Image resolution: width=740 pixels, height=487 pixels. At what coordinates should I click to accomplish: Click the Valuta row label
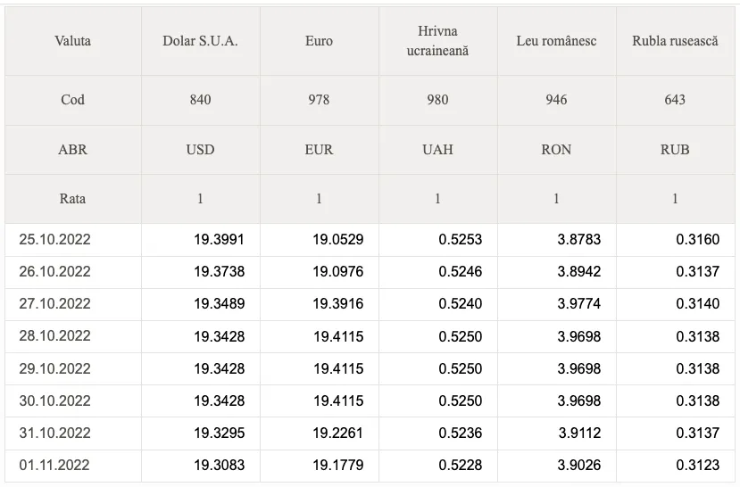(x=72, y=41)
